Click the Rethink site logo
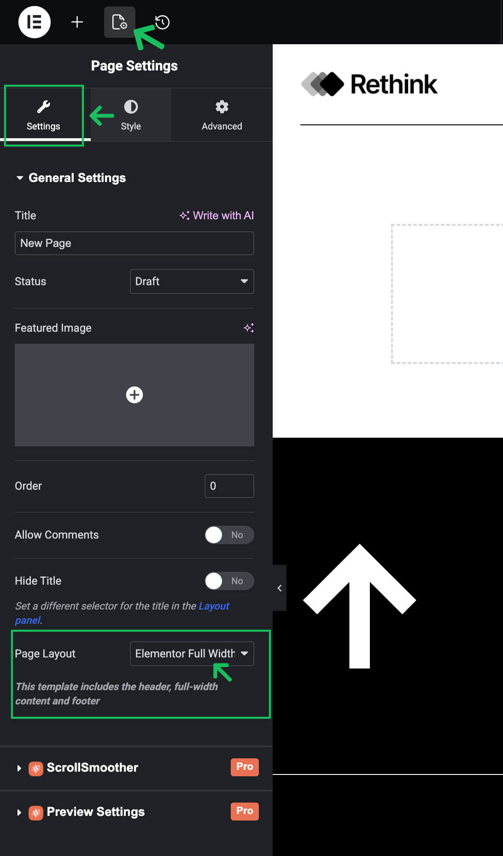 coord(369,84)
